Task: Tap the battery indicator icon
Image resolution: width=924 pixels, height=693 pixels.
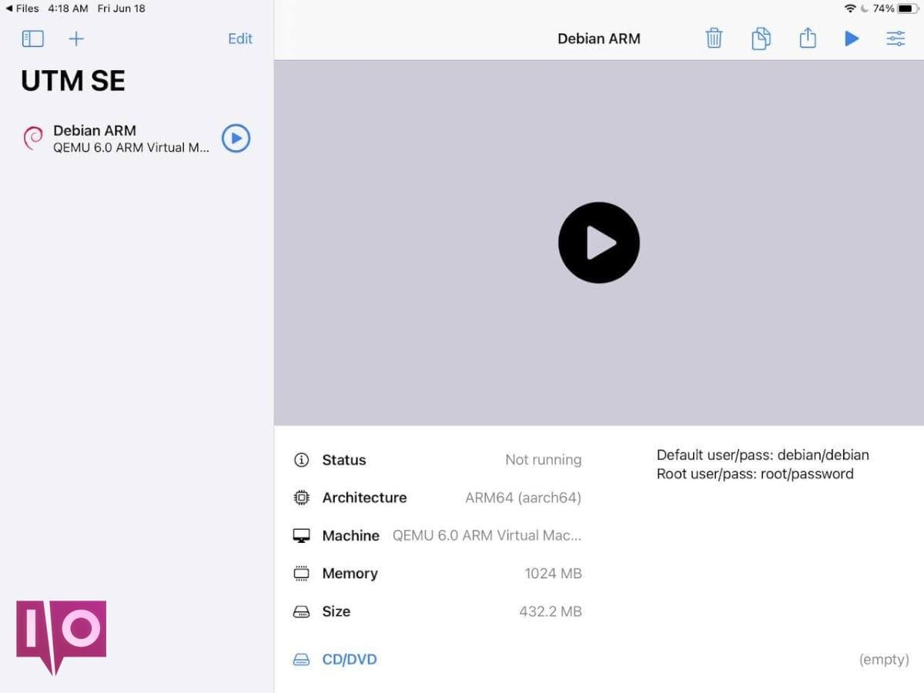Action: click(x=909, y=8)
